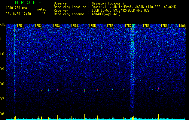Click the 1758 time marker

coord(146,26)
